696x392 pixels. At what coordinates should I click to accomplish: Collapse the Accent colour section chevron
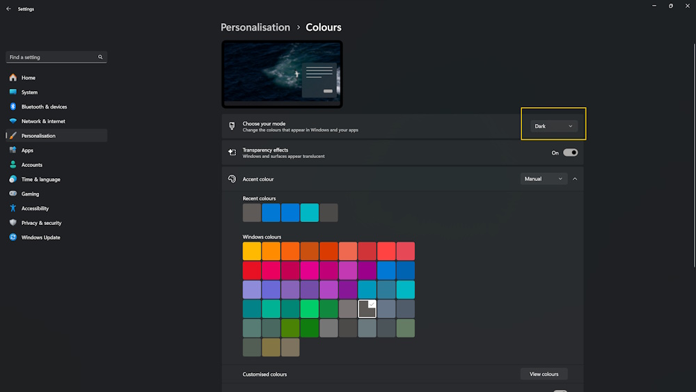(x=575, y=179)
